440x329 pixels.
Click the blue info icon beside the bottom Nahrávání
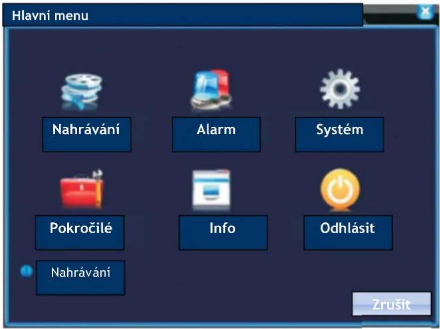[x=26, y=271]
